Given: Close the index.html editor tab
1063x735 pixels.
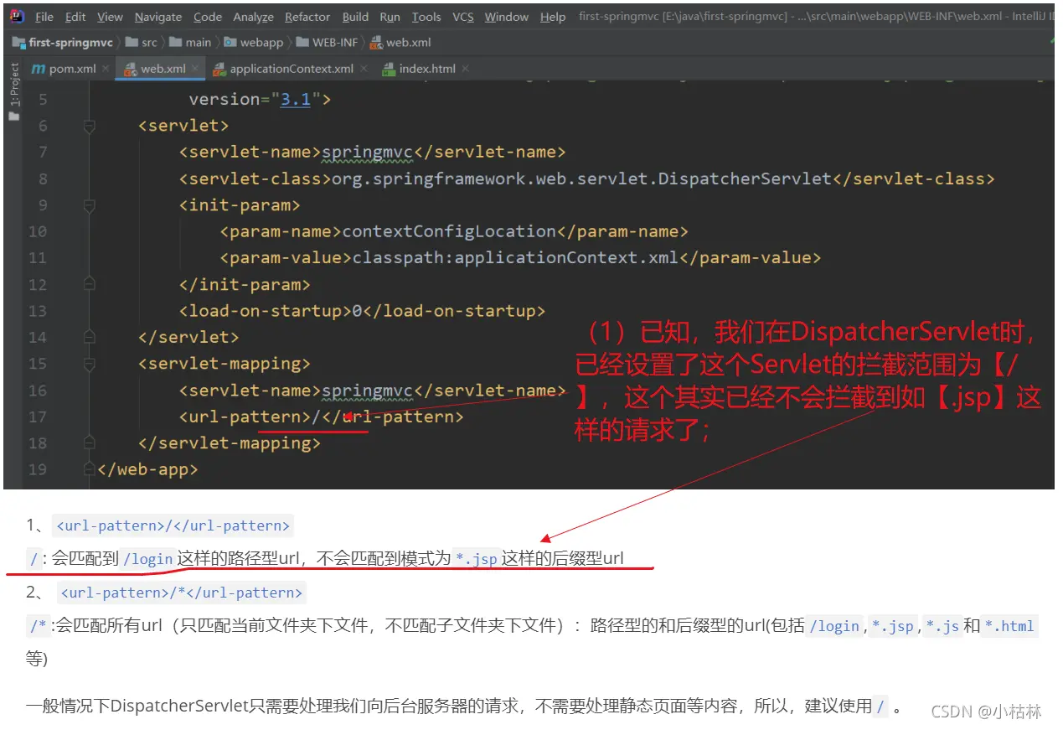Looking at the screenshot, I should point(466,69).
